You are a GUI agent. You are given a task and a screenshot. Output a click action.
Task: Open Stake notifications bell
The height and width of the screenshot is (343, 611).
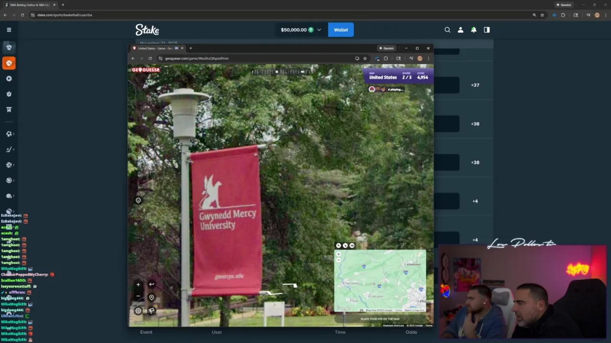[474, 30]
